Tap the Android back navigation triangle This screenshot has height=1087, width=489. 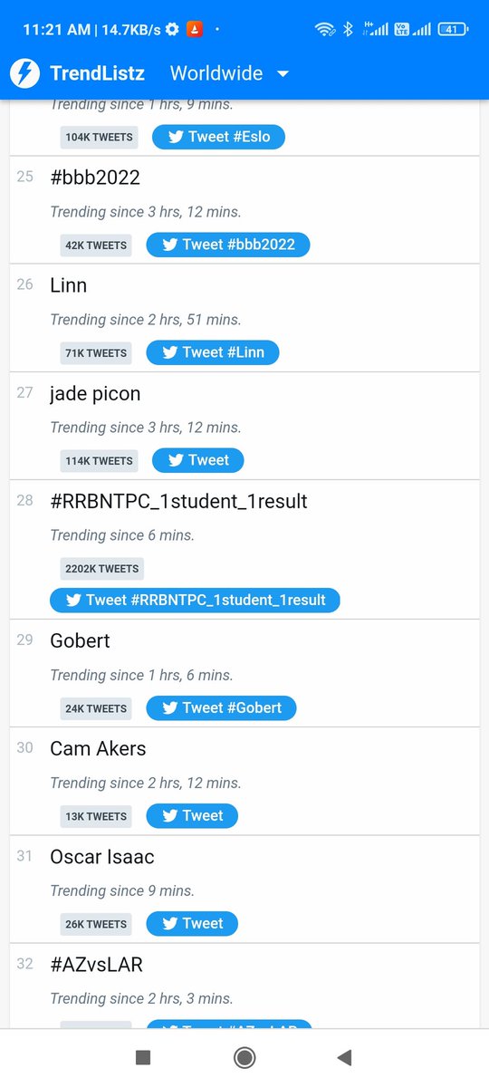[x=344, y=1057]
